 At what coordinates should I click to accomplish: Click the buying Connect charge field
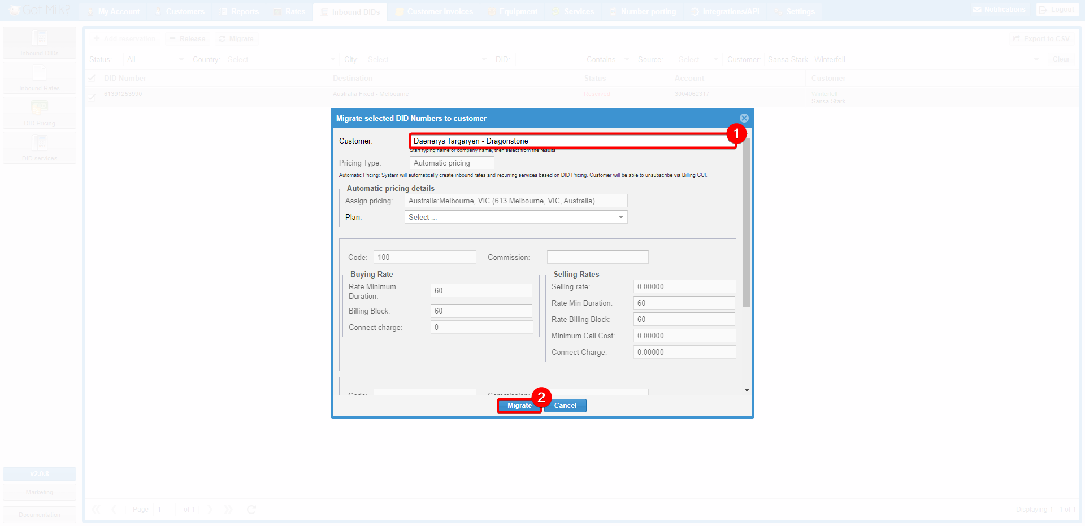click(481, 327)
